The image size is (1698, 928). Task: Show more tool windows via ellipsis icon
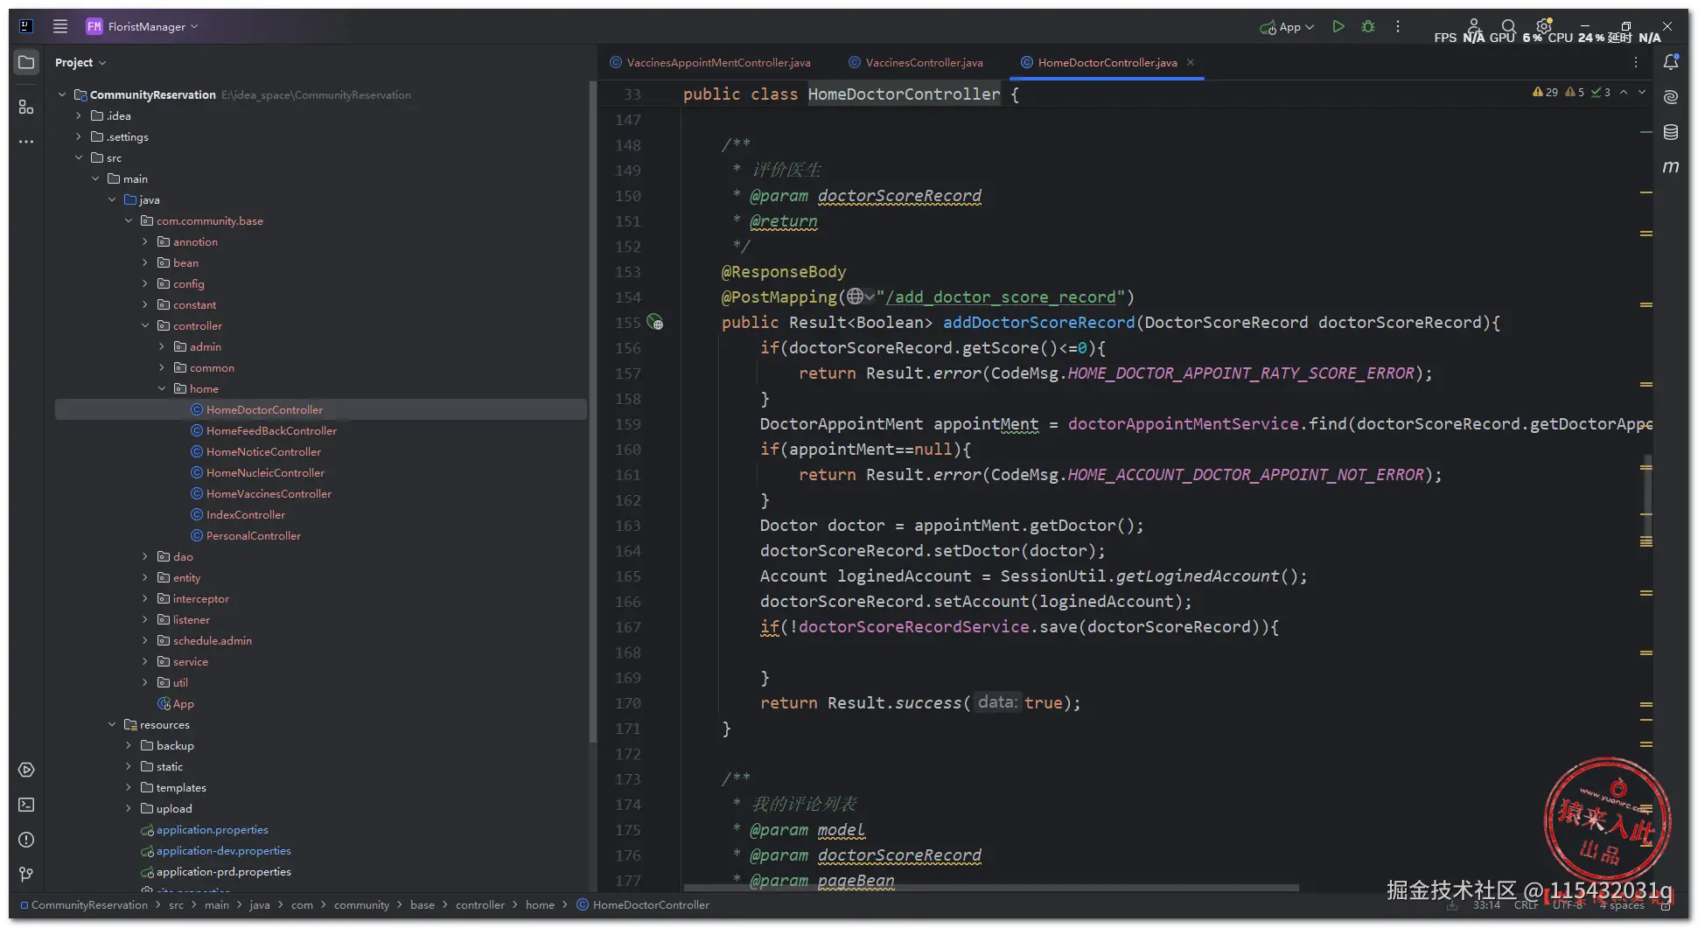tap(26, 142)
